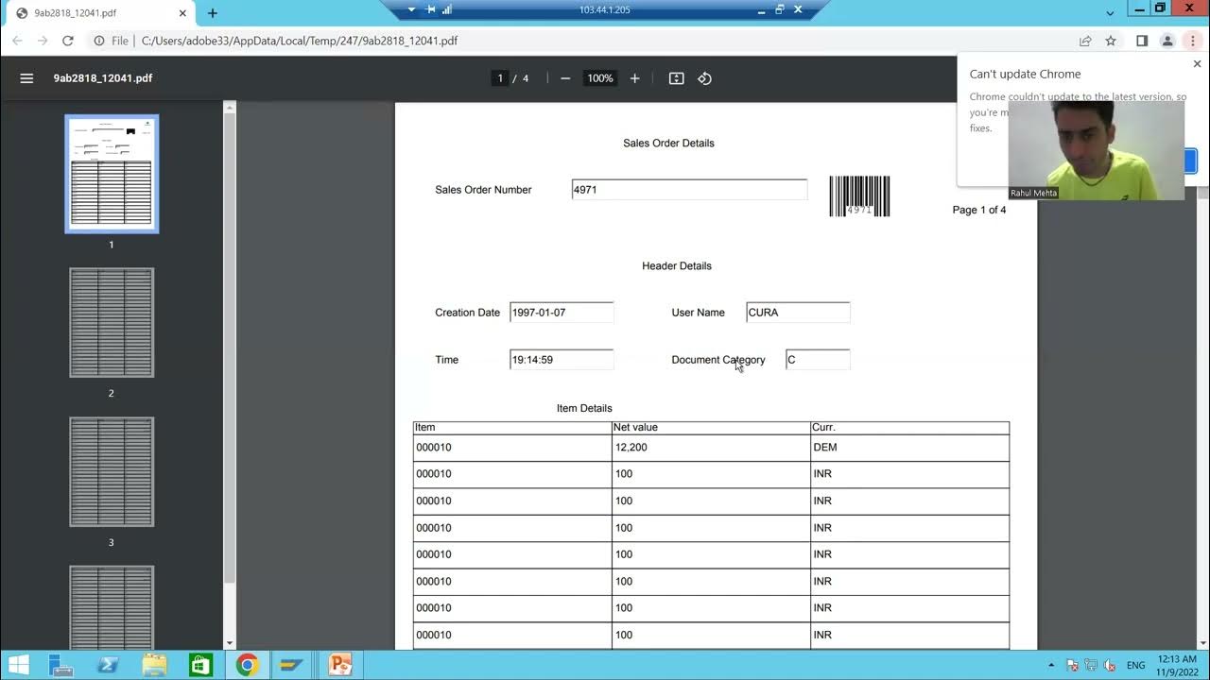Zoom out with the minus icon
This screenshot has width=1210, height=680.
pyautogui.click(x=565, y=78)
